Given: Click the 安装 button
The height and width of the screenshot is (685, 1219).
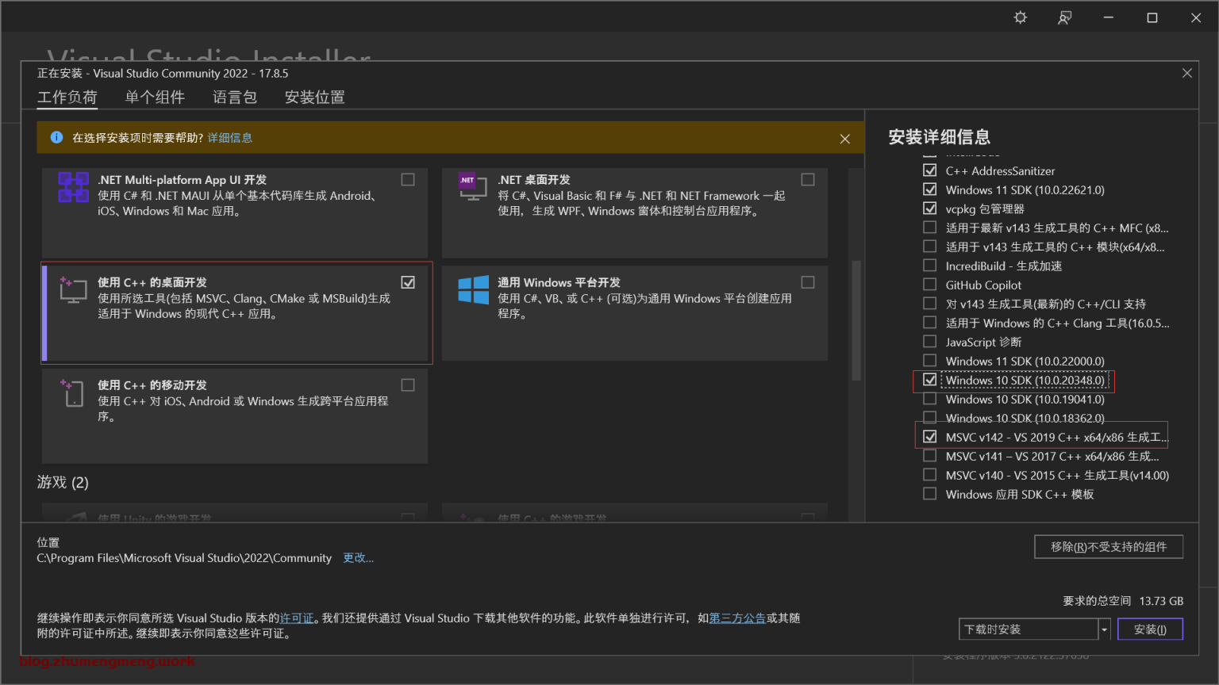Looking at the screenshot, I should [x=1150, y=630].
